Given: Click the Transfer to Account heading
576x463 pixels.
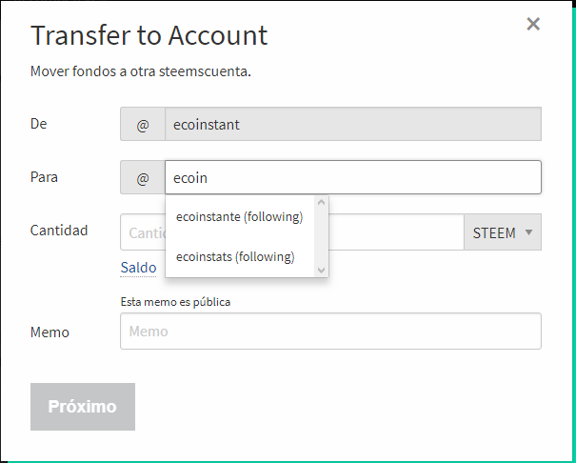Looking at the screenshot, I should (149, 35).
